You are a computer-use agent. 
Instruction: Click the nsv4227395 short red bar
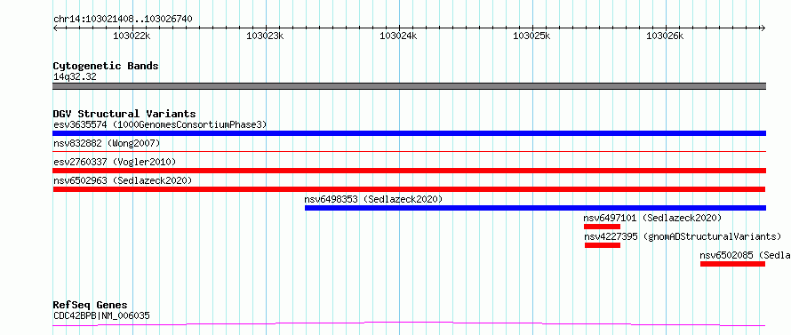[603, 245]
